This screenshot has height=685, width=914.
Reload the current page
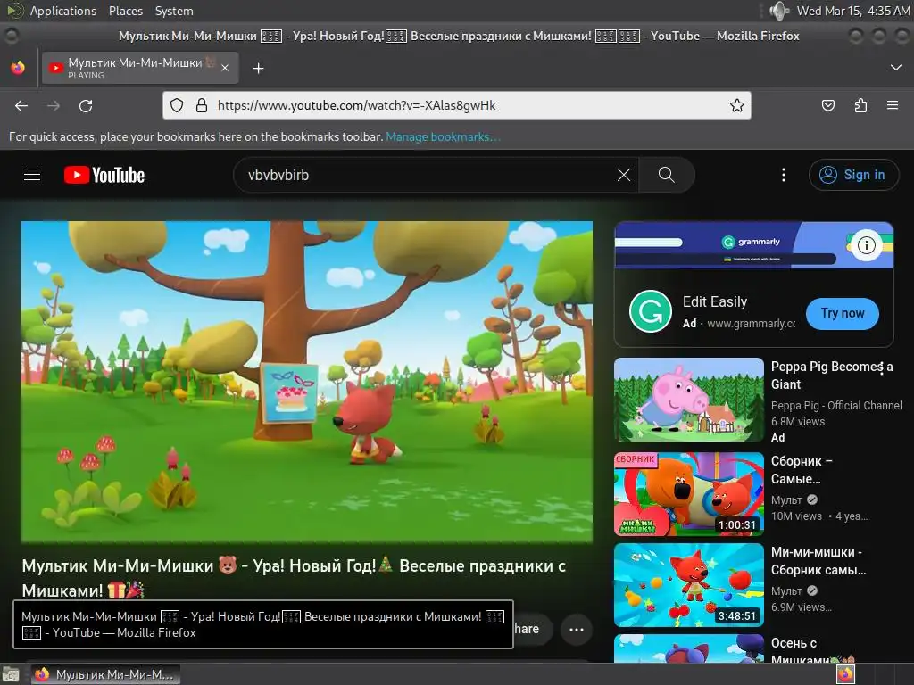[x=86, y=106]
